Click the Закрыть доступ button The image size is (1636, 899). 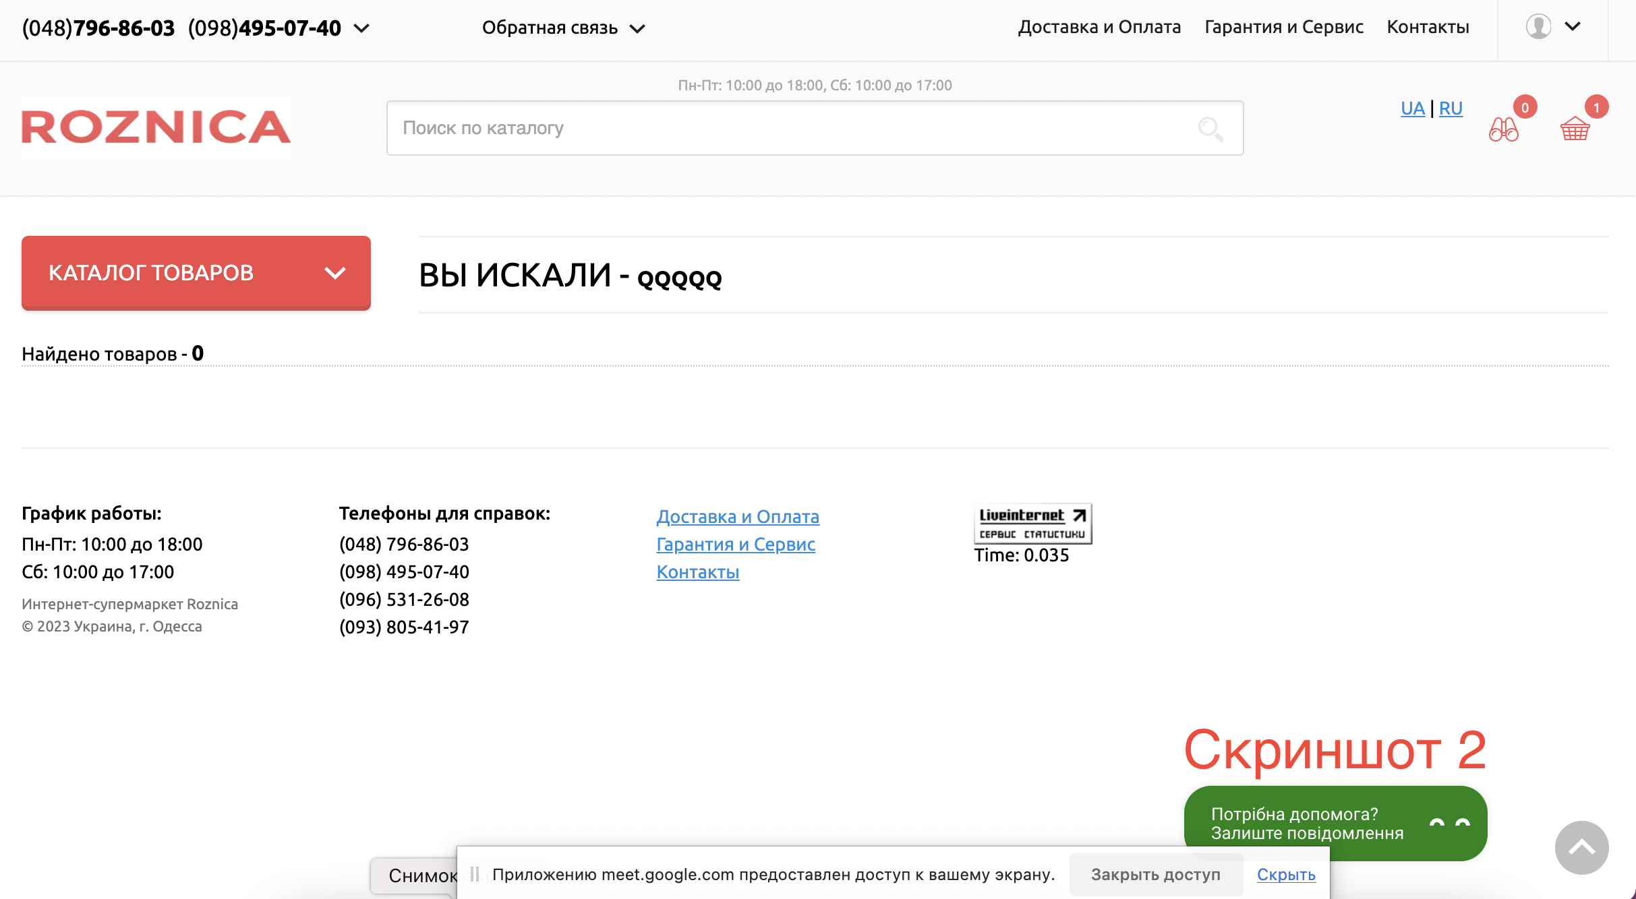(1155, 875)
